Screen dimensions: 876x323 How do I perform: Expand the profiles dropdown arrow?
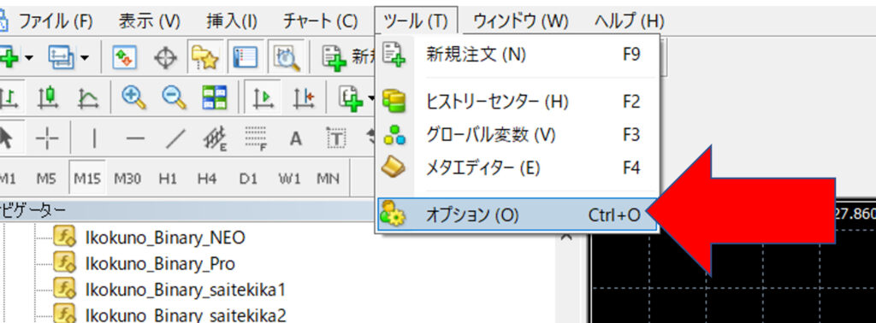click(x=85, y=57)
